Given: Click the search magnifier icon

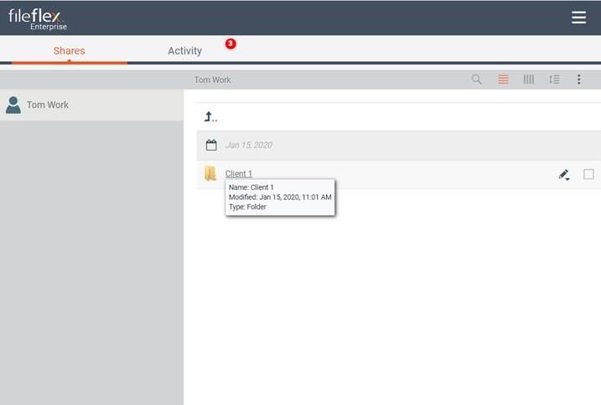Looking at the screenshot, I should (x=477, y=79).
